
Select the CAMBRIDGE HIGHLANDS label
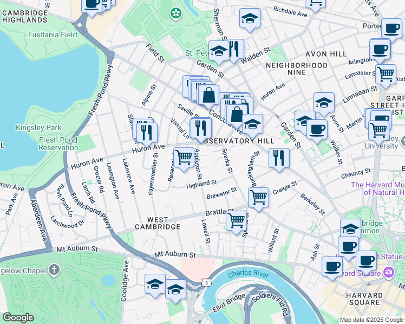25,17
